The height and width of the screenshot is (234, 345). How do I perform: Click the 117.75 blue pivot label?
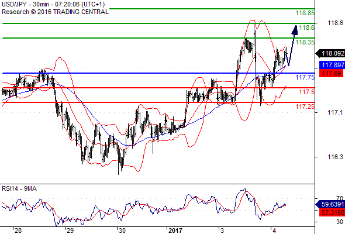pos(305,77)
